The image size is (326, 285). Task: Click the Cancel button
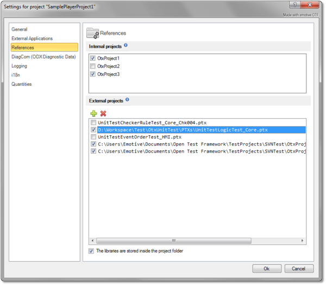click(299, 269)
